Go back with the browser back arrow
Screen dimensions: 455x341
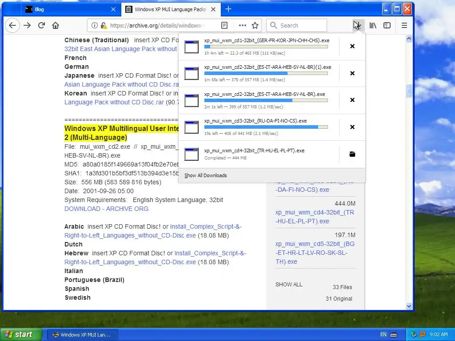[12, 25]
